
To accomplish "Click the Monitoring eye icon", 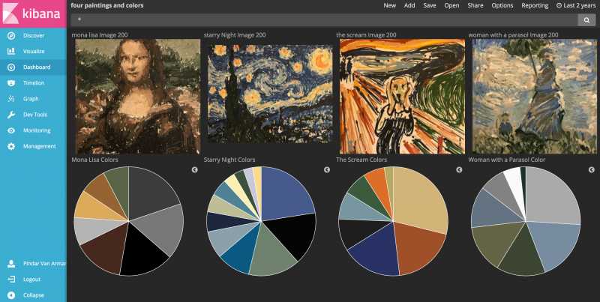I will 11,130.
